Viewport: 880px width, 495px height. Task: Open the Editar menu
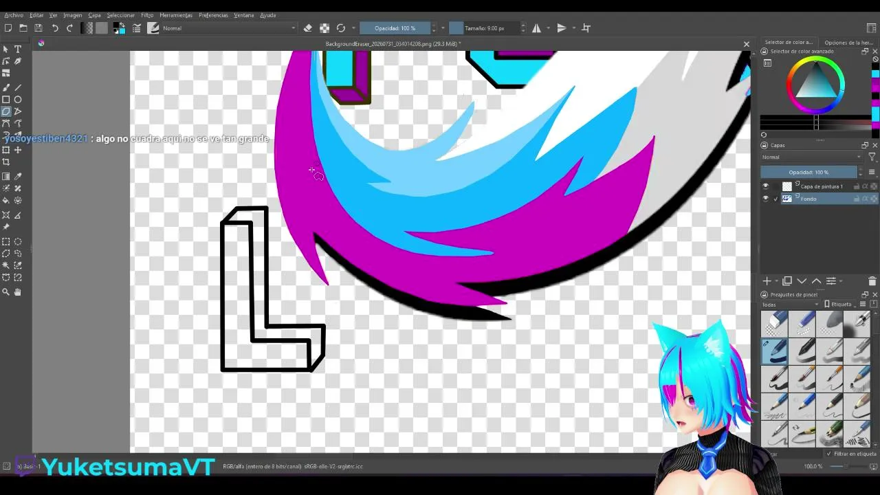click(x=36, y=15)
